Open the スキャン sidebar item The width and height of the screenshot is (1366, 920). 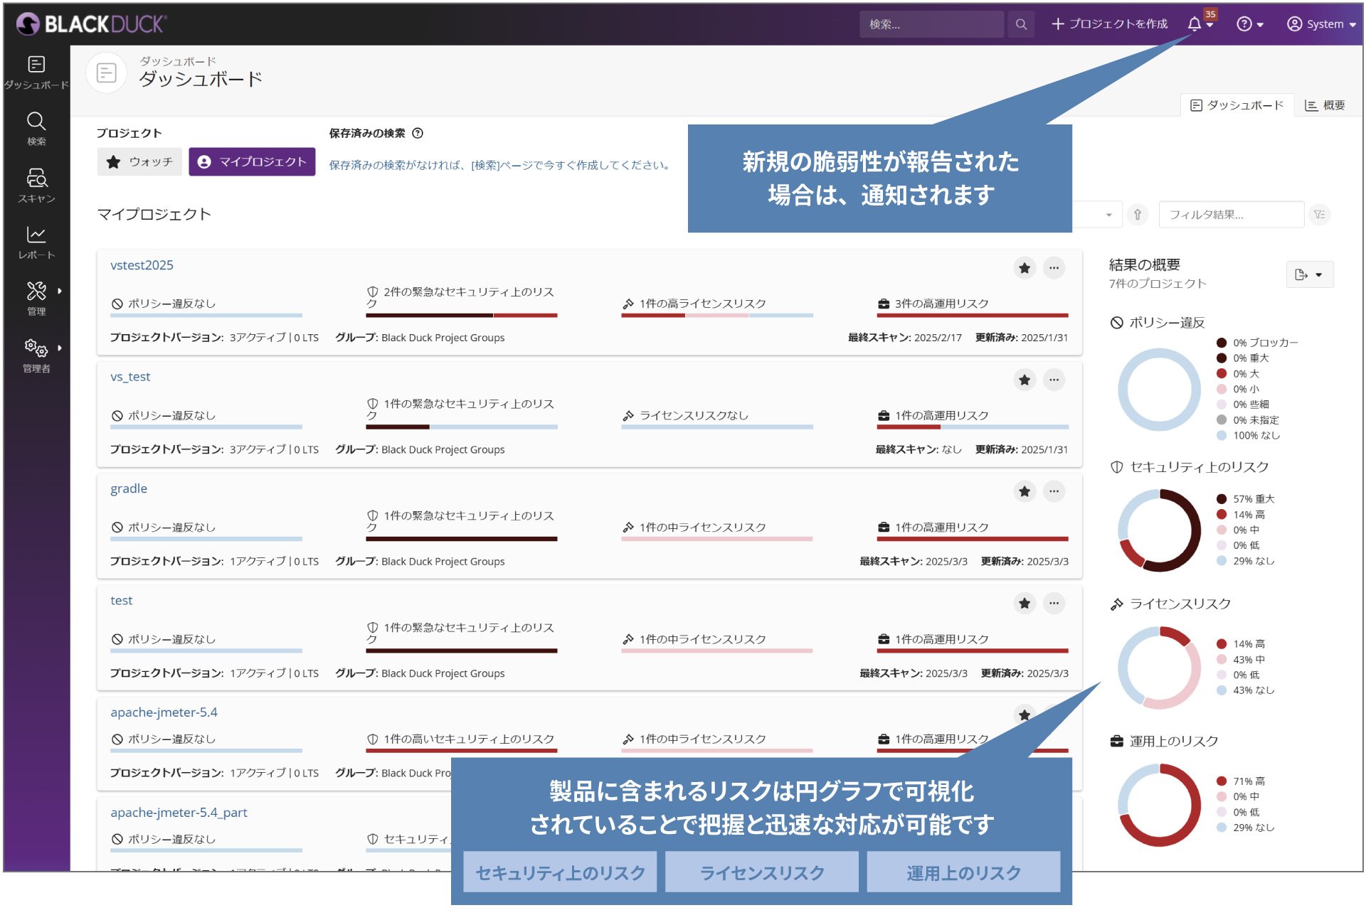click(36, 186)
